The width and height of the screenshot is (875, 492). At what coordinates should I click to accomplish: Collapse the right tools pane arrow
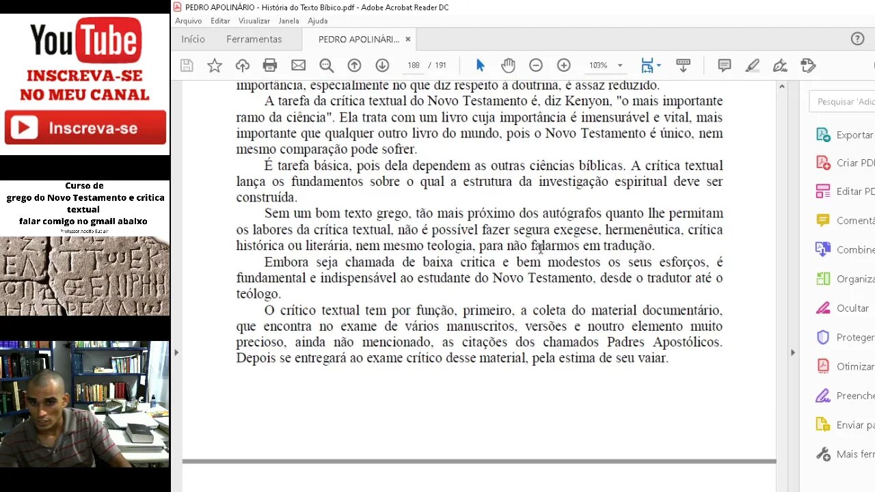pyautogui.click(x=793, y=353)
